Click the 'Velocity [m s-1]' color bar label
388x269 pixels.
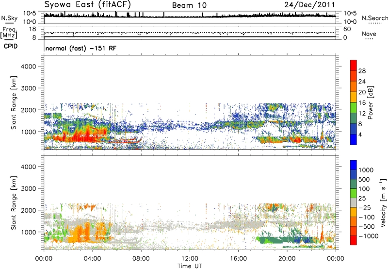(383, 202)
